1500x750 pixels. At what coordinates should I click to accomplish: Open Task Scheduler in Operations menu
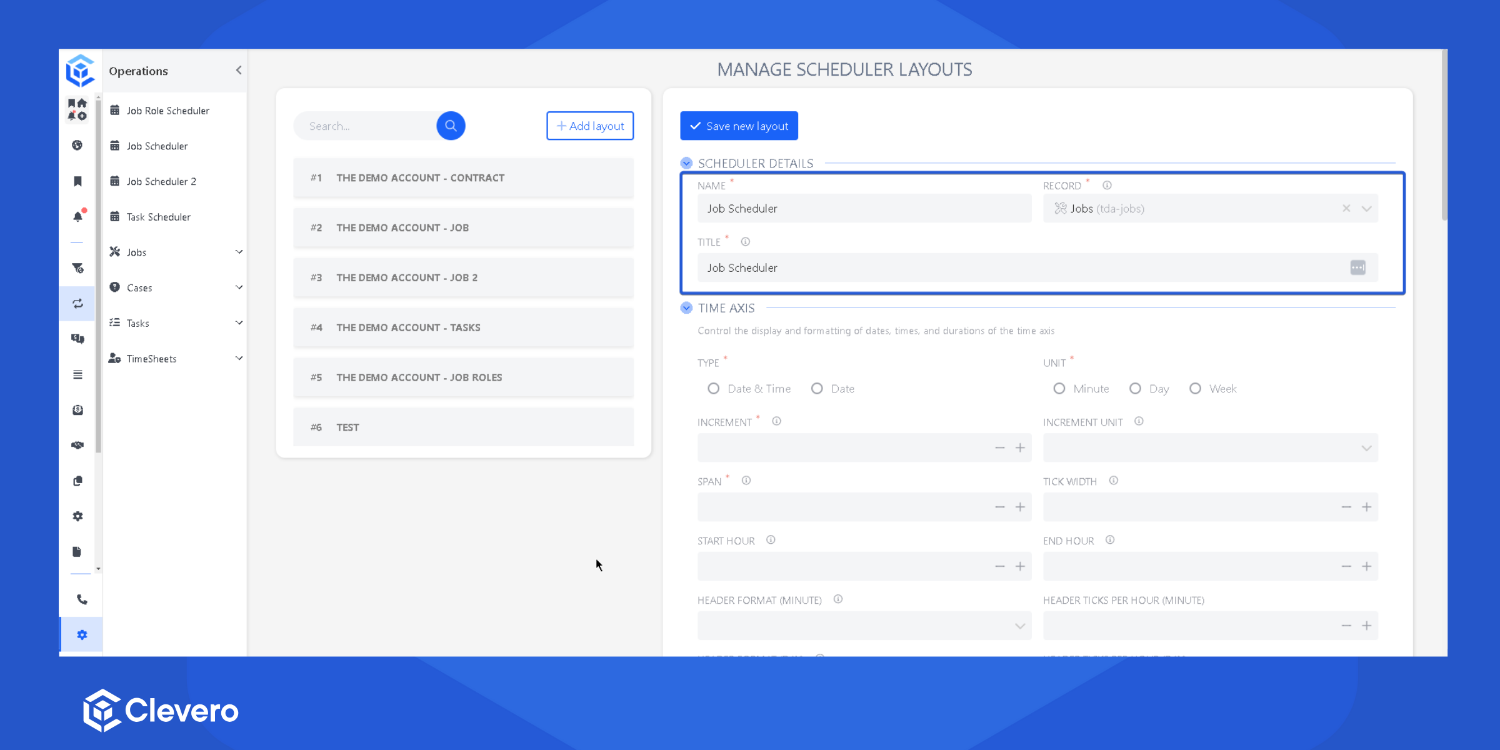[x=158, y=216]
